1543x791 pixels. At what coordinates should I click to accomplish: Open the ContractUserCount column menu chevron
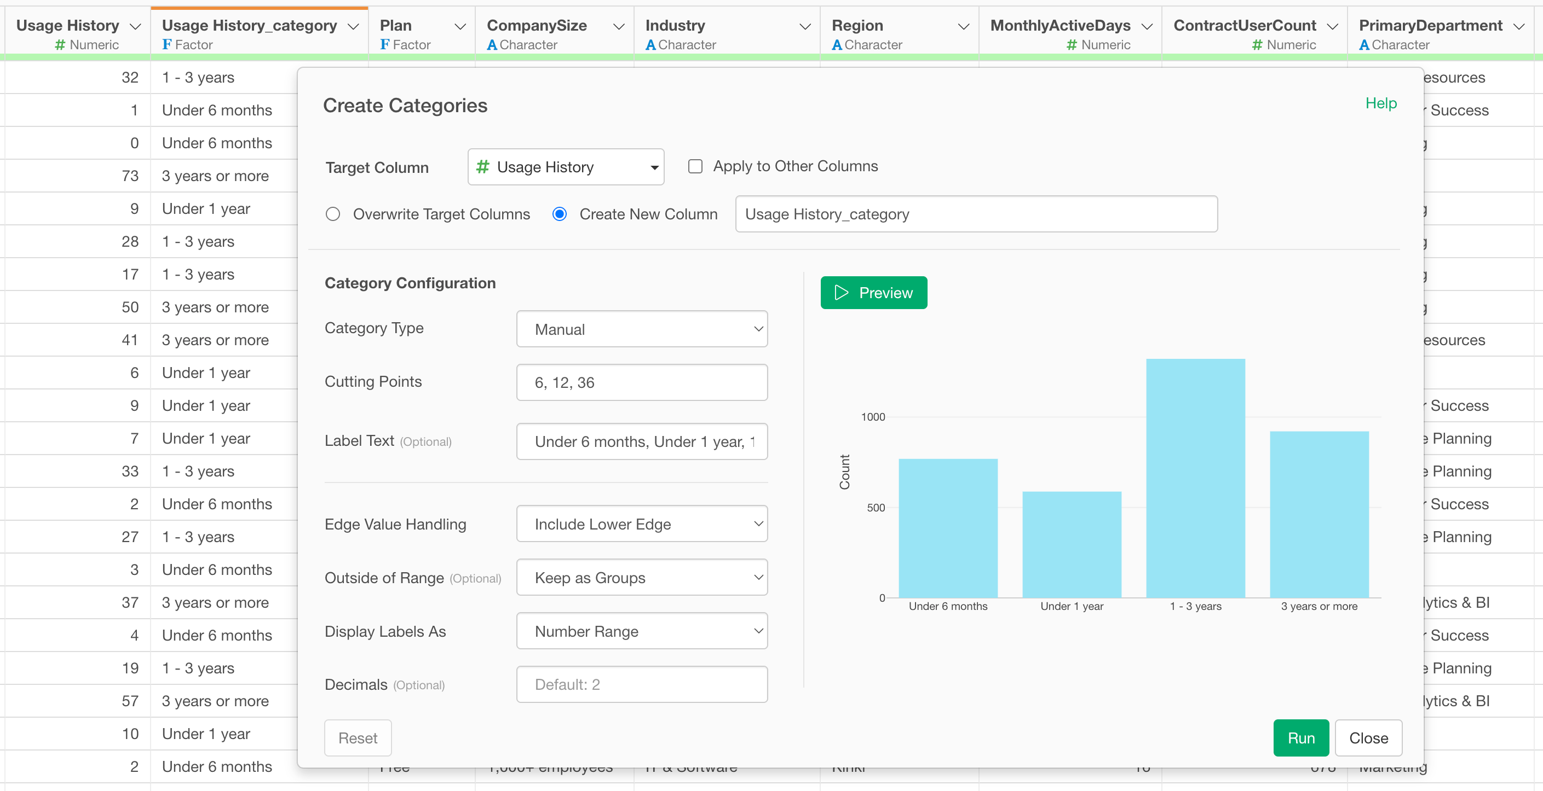(x=1332, y=26)
